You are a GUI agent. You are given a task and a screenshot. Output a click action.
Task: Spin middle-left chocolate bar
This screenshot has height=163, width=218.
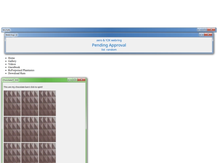(x=12, y=129)
